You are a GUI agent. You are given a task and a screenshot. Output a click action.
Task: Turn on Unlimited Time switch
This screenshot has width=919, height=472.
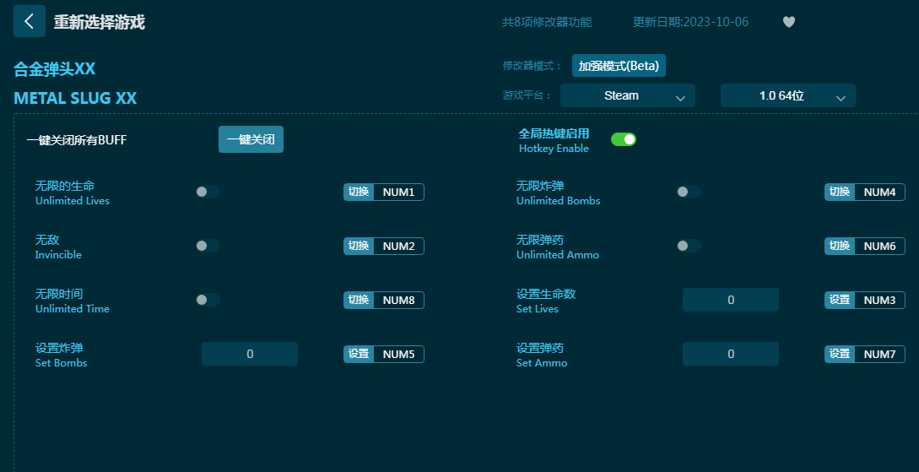[208, 300]
